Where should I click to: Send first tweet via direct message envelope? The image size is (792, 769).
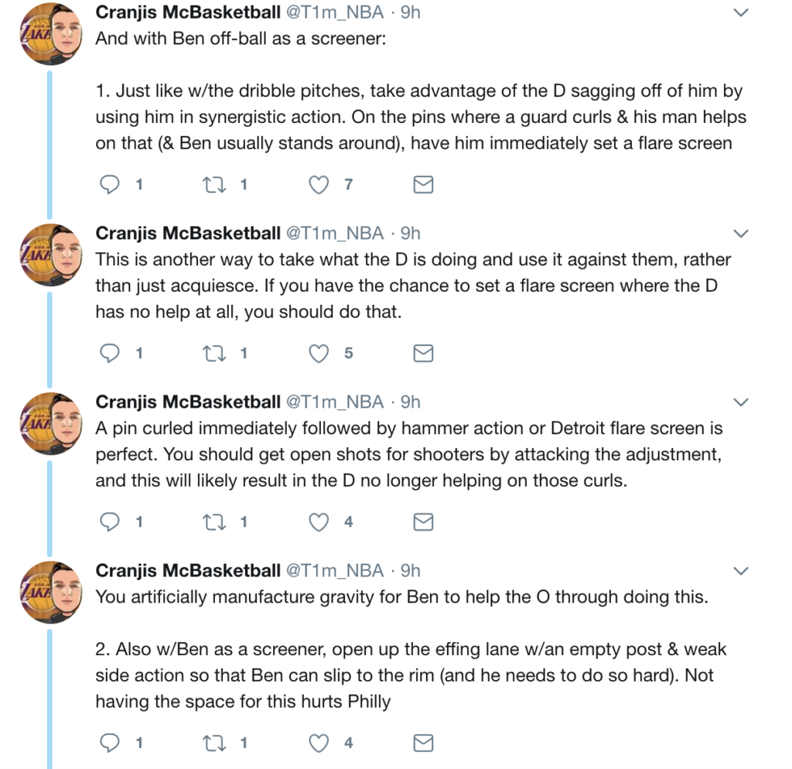423,184
